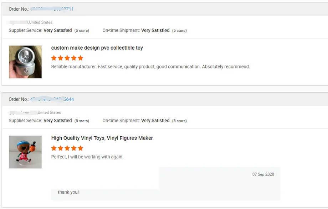Click the third star of the Vinyl Figures rating
This screenshot has height=209, width=328.
pos(67,148)
